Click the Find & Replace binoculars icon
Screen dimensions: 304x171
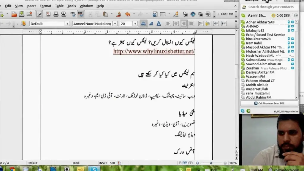point(185,14)
